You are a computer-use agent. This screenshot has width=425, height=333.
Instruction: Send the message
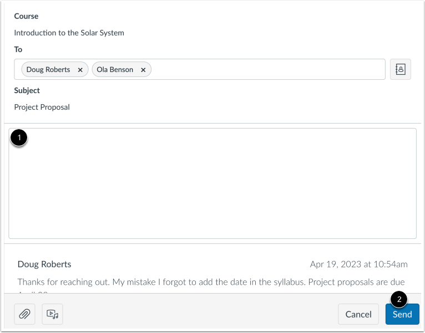click(402, 314)
